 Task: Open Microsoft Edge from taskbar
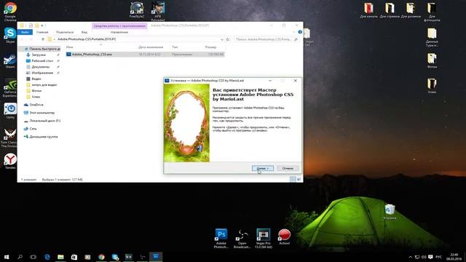47,257
